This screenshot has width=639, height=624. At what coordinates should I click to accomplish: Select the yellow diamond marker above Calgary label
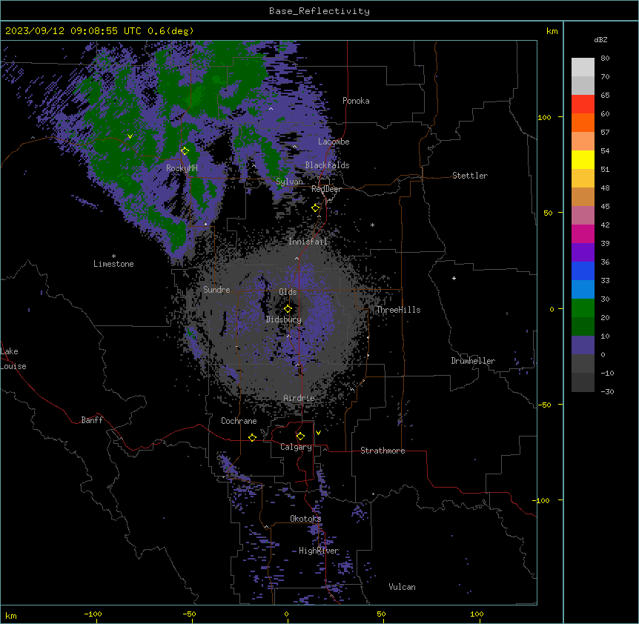(x=301, y=437)
